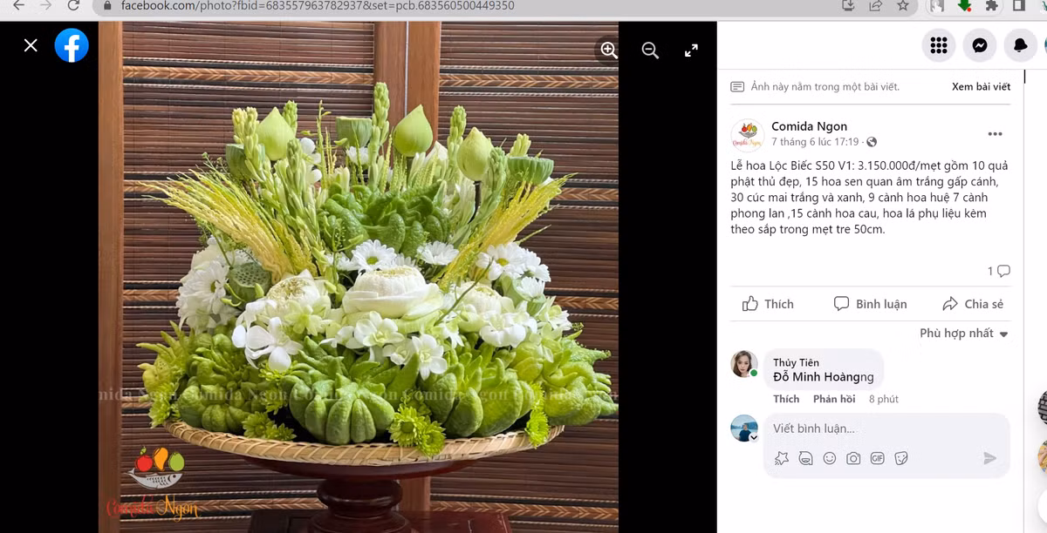
Task: Open the post's three-dot options menu
Action: 995,134
